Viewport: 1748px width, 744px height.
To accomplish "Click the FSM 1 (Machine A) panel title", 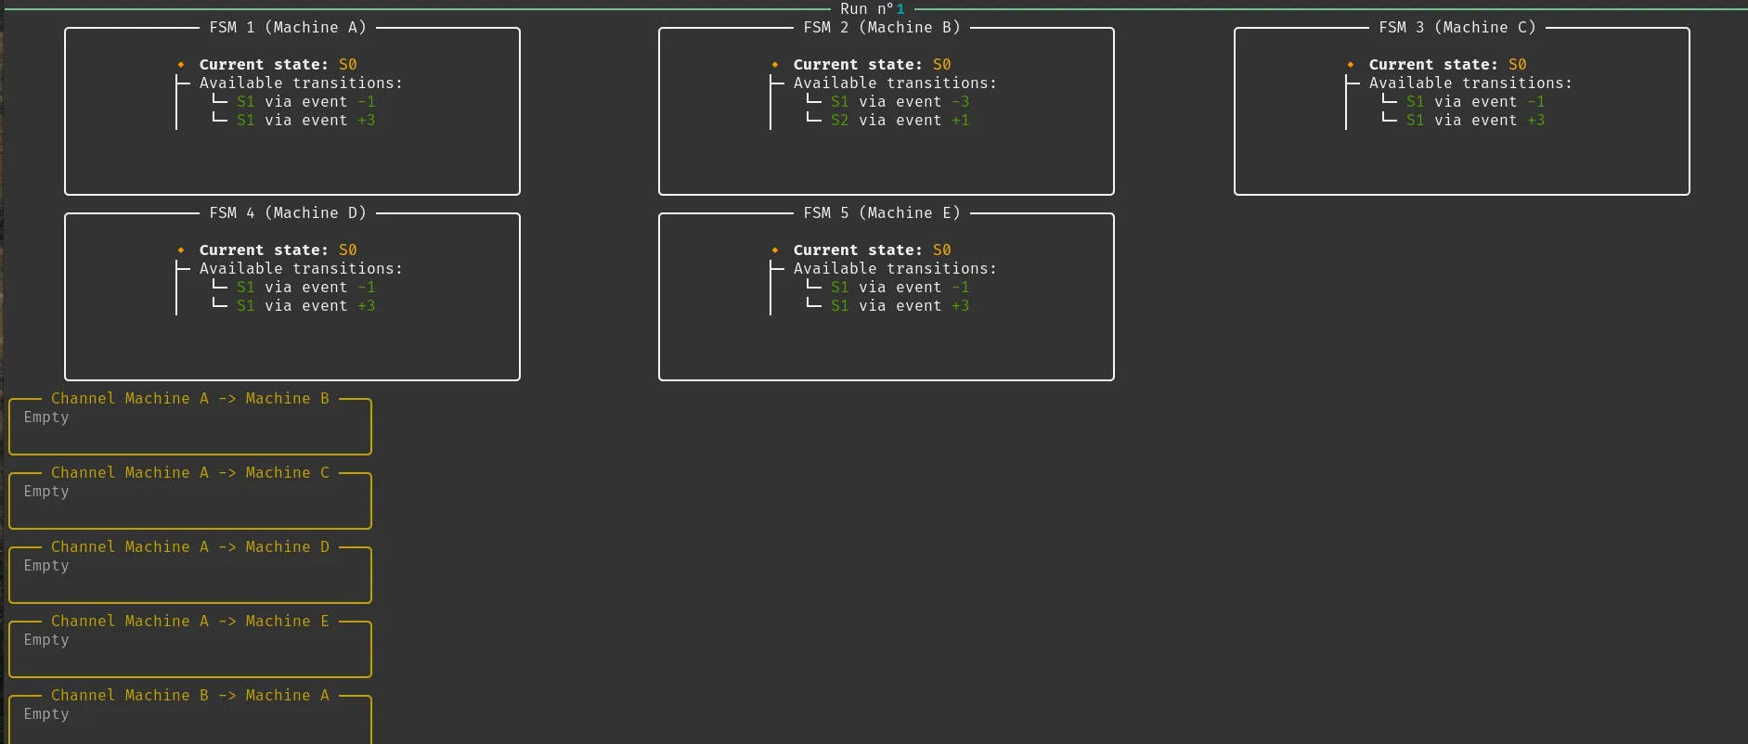I will [x=288, y=28].
